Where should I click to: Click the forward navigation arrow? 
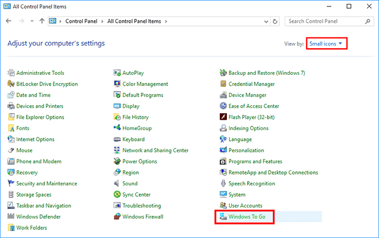click(22, 21)
